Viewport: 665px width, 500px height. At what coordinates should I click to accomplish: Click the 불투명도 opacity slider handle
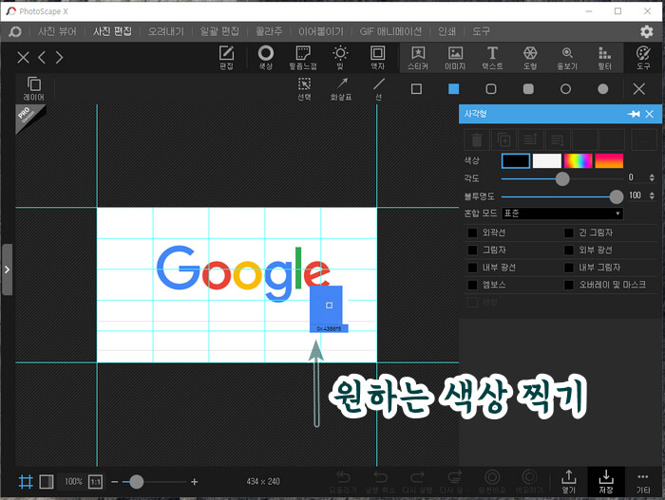616,196
